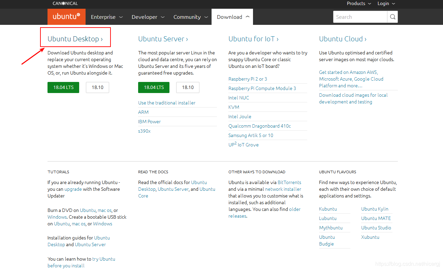443x270 pixels.
Task: Open the Ubuntu Cloud heading link
Action: pyautogui.click(x=343, y=39)
